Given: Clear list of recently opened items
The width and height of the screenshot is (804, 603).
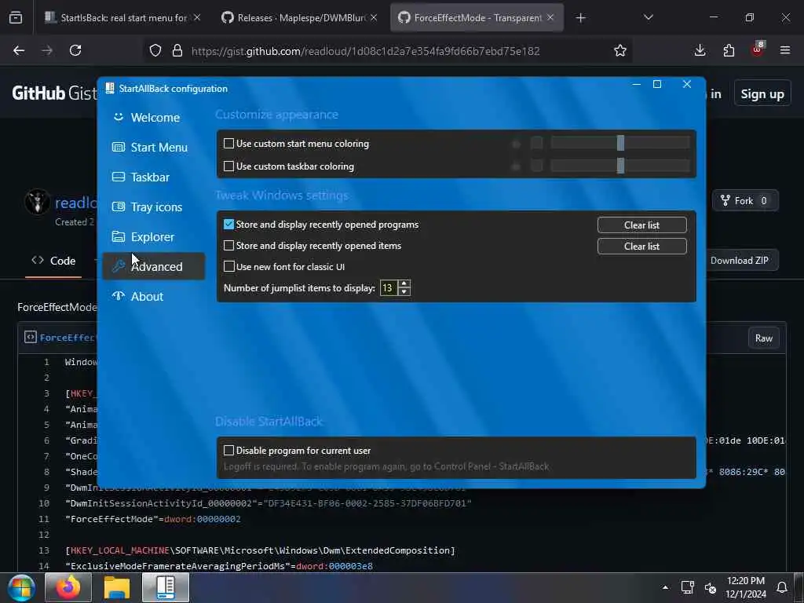Looking at the screenshot, I should [x=642, y=246].
